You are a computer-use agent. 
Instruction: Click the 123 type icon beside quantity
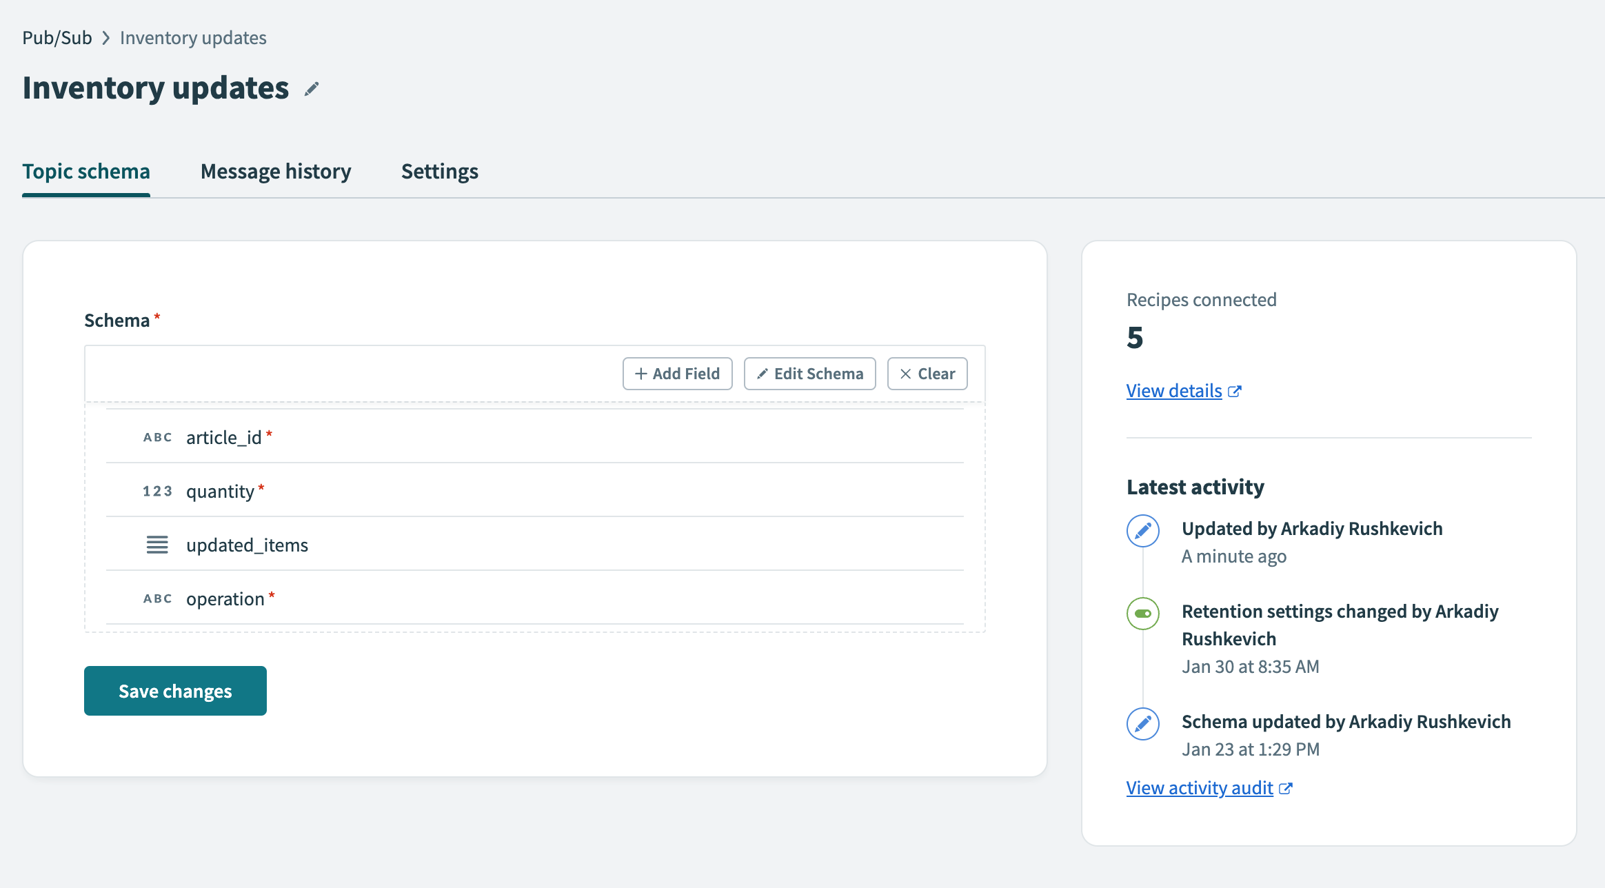click(158, 491)
